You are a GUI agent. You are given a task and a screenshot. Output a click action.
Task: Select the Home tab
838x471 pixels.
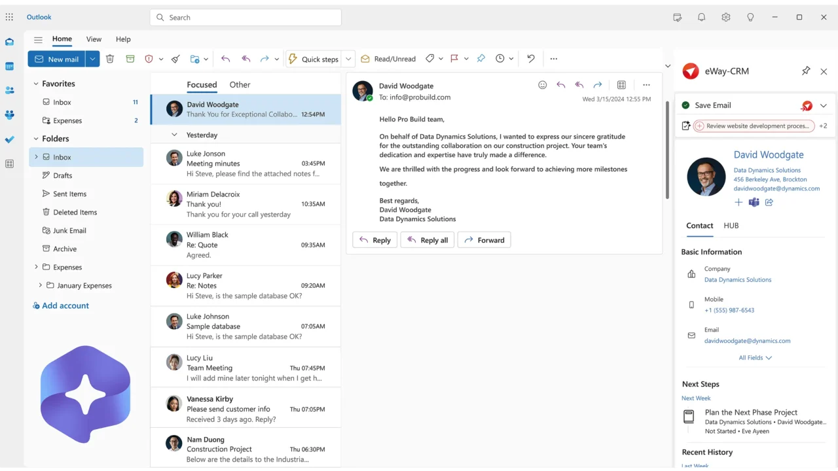pyautogui.click(x=62, y=39)
